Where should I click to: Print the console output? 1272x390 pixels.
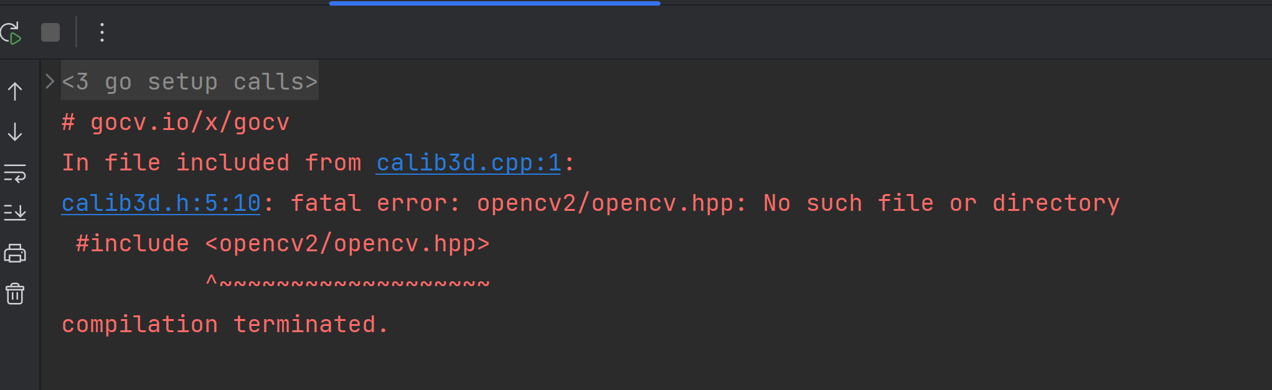tap(14, 253)
